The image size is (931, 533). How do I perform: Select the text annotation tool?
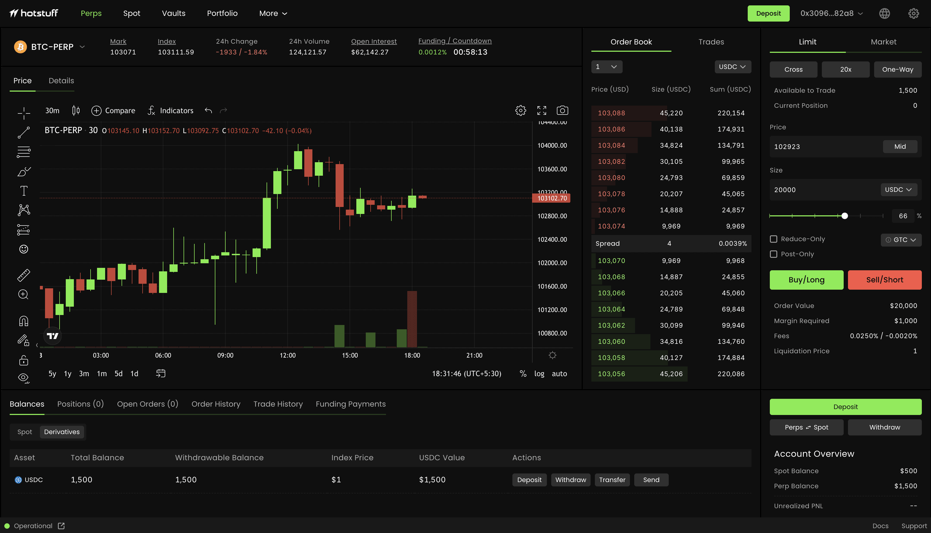pos(23,190)
